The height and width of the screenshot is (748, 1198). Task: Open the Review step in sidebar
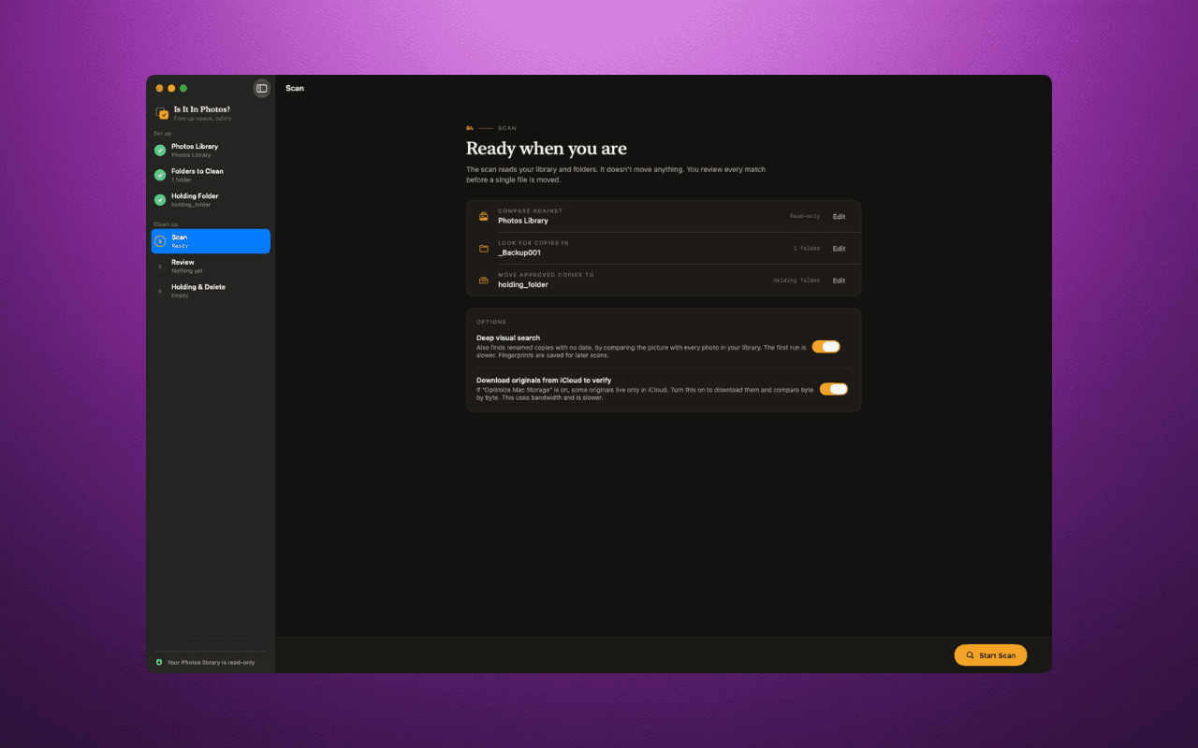[211, 266]
